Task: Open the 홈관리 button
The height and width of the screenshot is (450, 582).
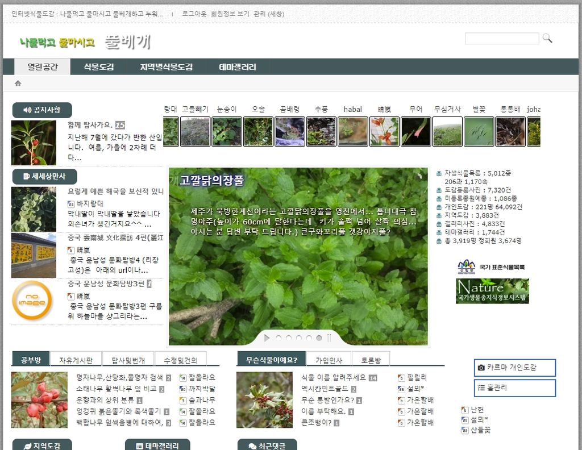Action: (514, 388)
